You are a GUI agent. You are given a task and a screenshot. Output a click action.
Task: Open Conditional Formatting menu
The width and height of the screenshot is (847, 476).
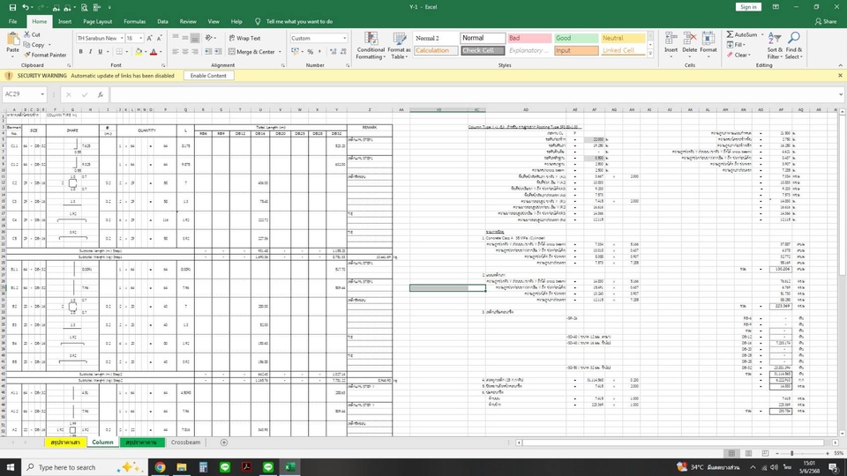pyautogui.click(x=370, y=45)
